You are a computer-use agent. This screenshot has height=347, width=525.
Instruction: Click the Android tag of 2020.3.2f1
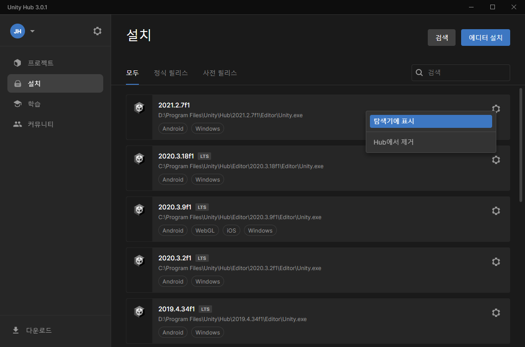coord(173,281)
